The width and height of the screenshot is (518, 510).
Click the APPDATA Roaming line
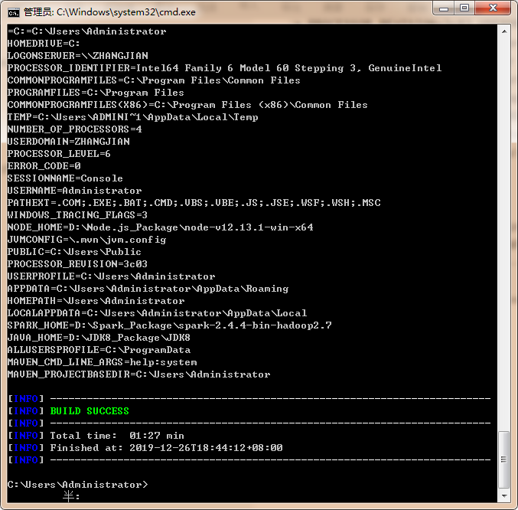148,288
